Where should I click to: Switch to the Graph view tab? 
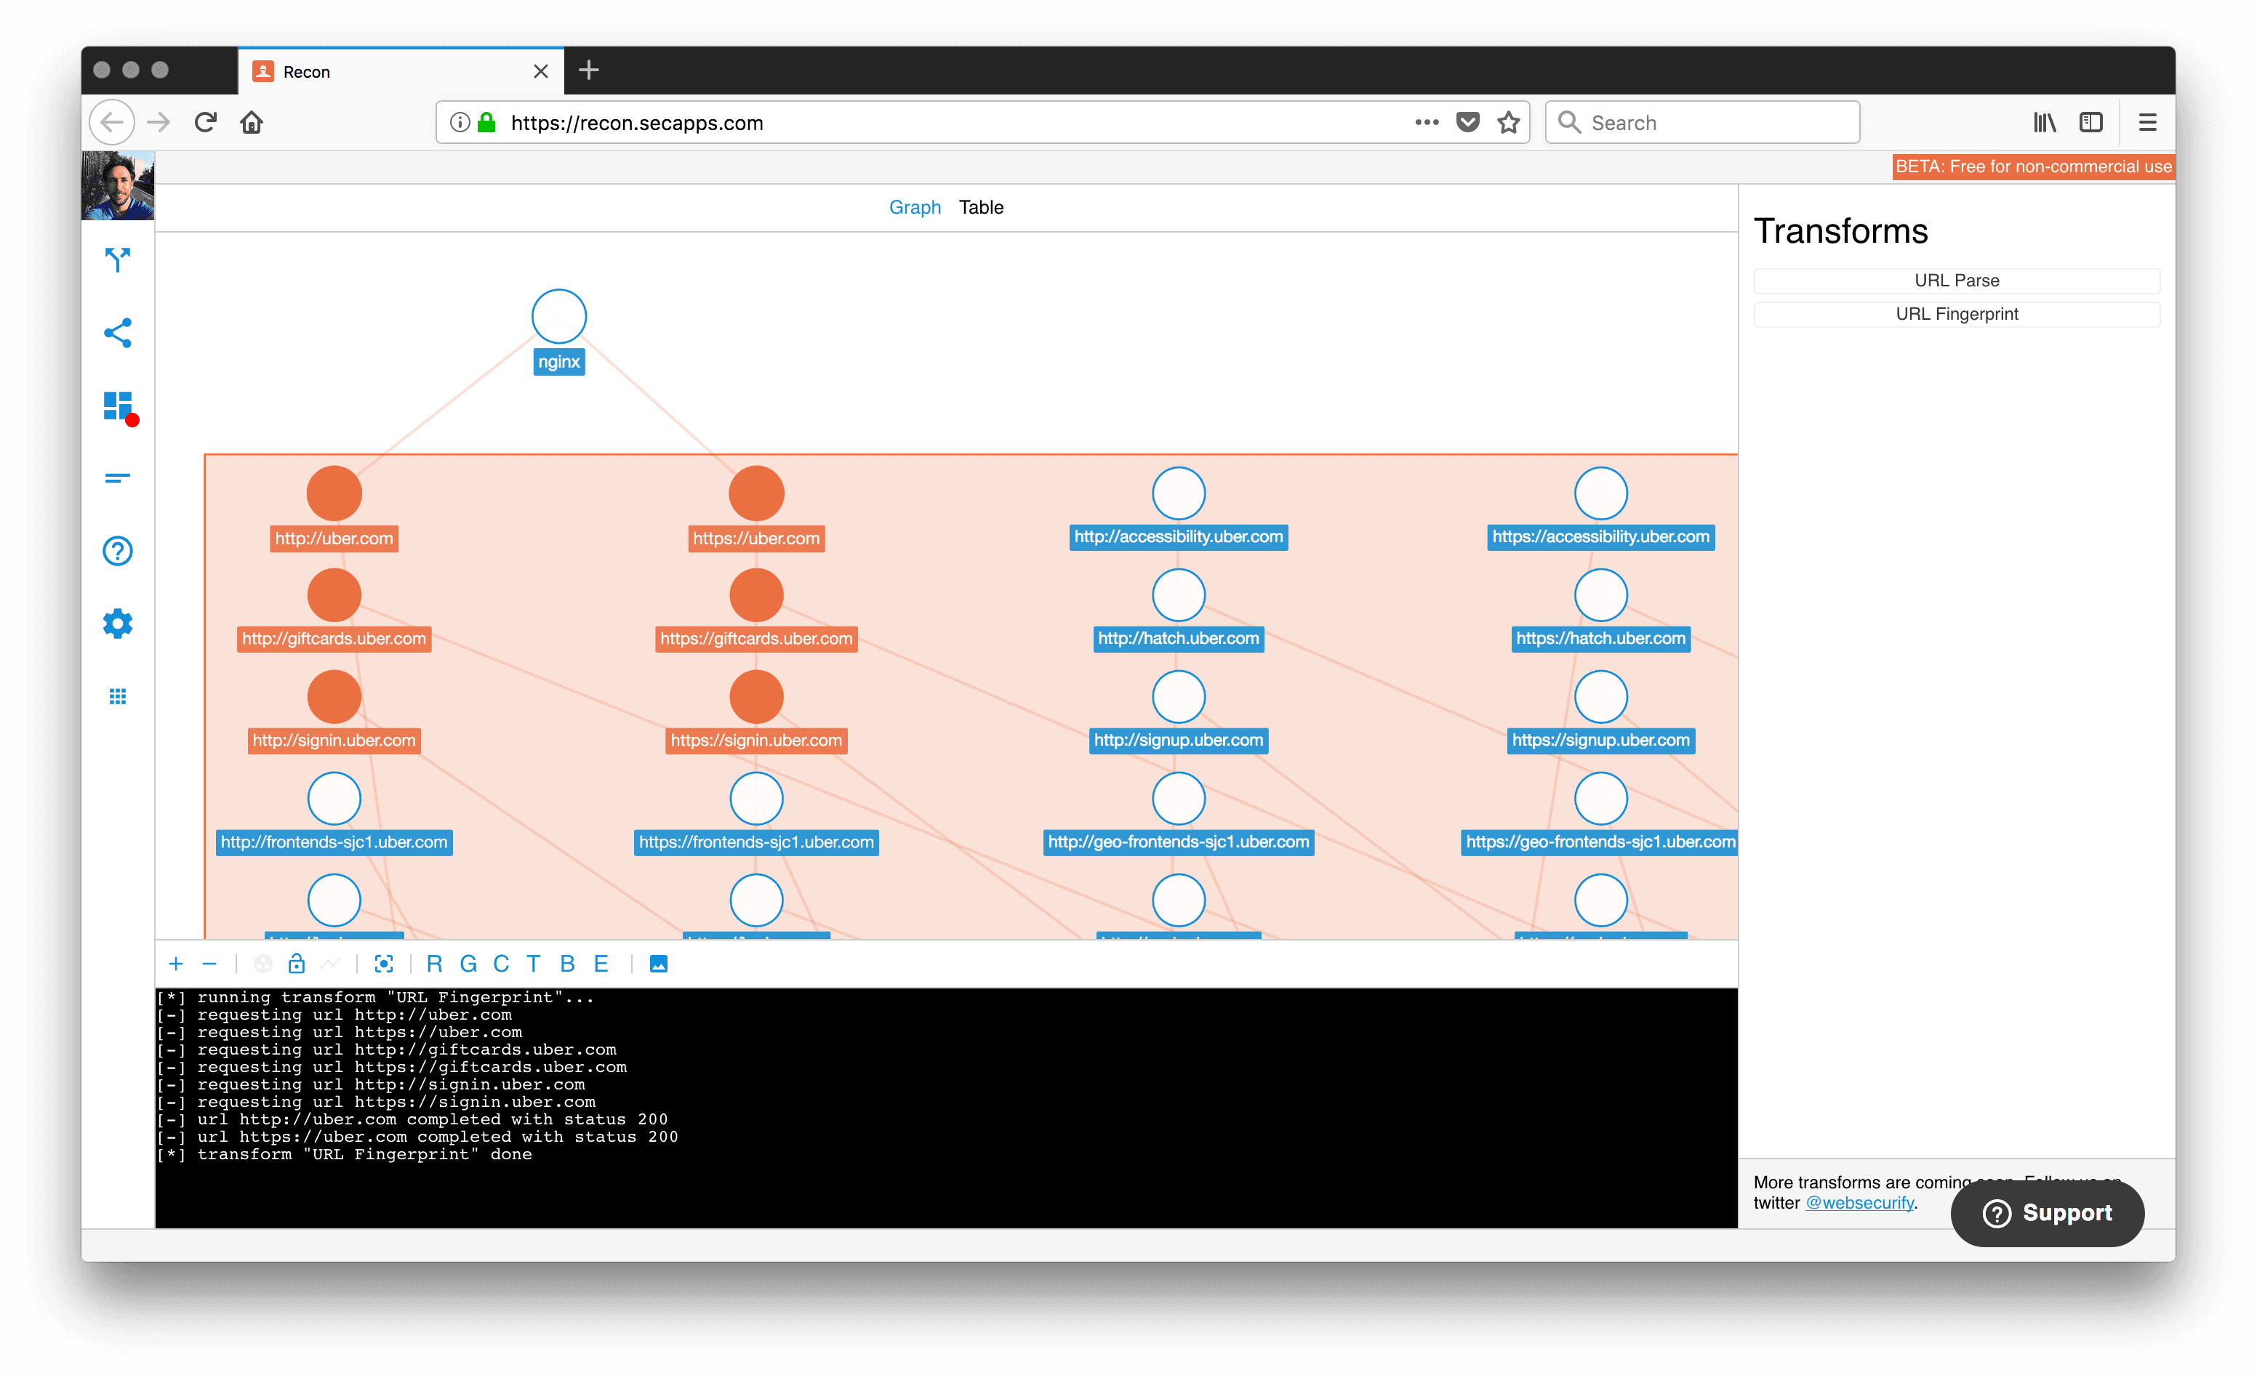914,207
